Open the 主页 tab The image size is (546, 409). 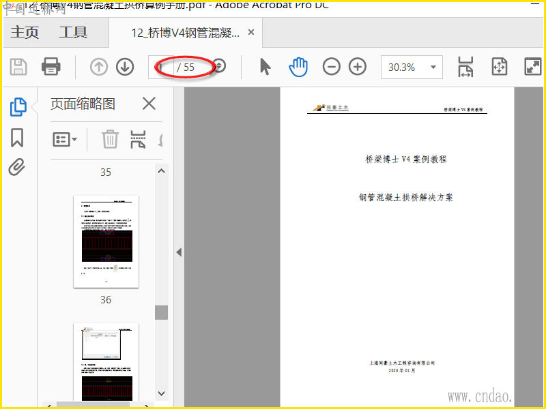click(25, 32)
